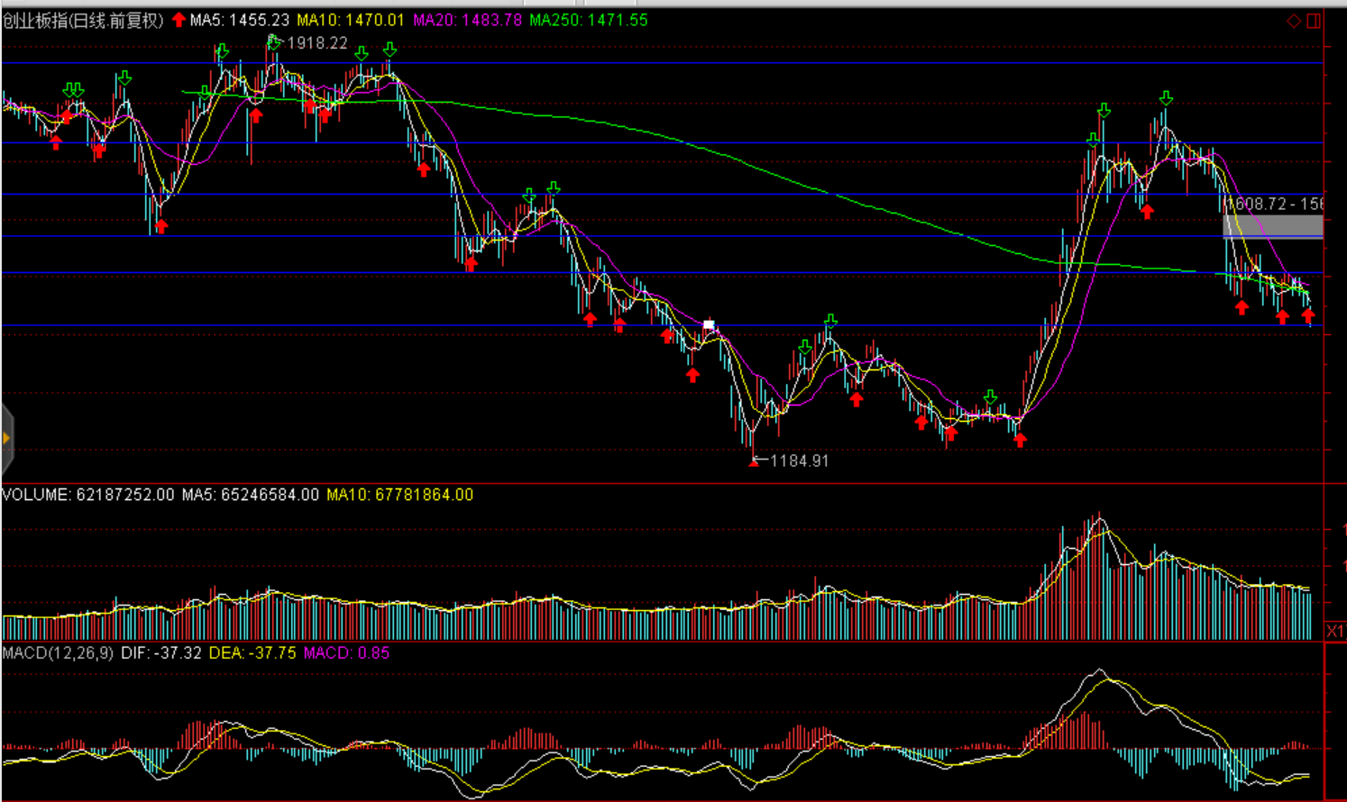The image size is (1347, 802).
Task: Click the split-panel icon at chart top-right
Action: coord(1315,21)
